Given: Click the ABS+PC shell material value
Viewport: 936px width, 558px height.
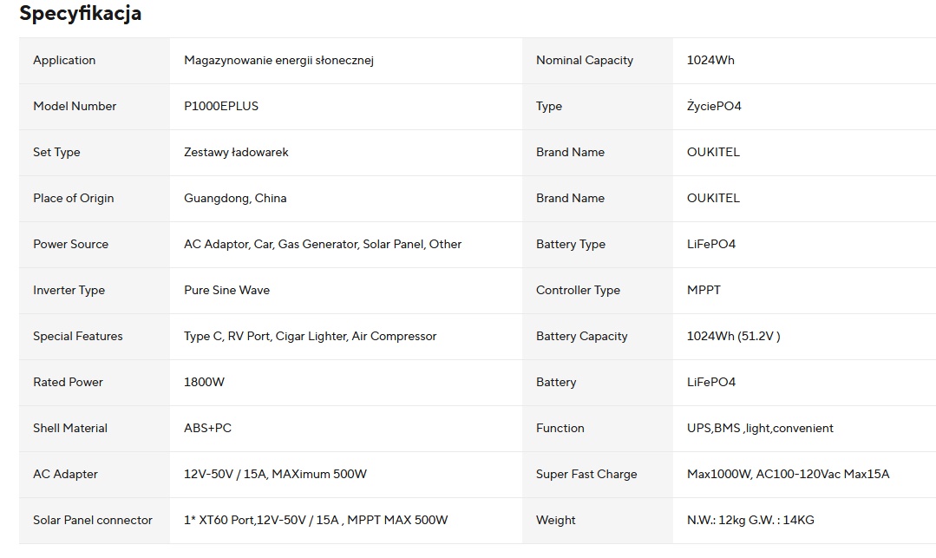Looking at the screenshot, I should coord(207,429).
